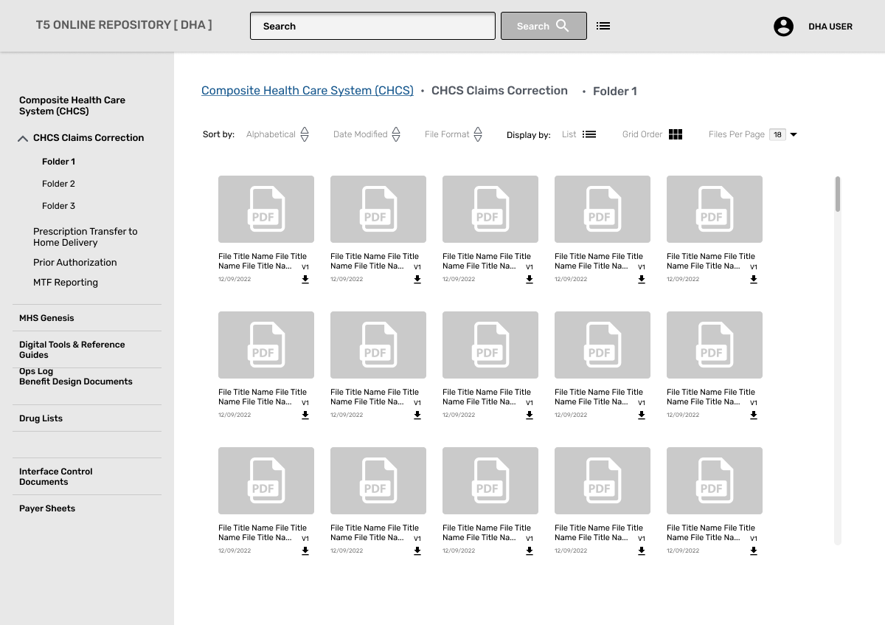Download second file in middle row

click(417, 415)
